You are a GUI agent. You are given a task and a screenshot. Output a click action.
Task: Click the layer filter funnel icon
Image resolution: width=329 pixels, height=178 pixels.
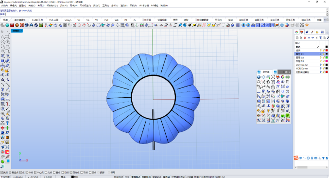click(x=321, y=38)
